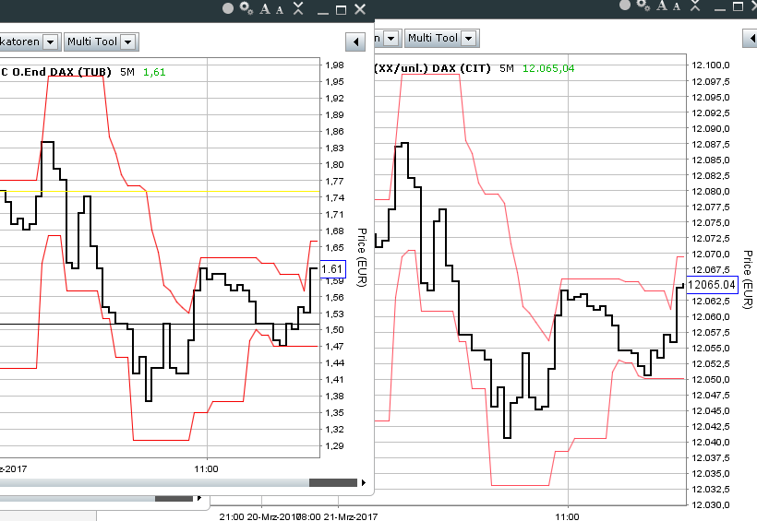The width and height of the screenshot is (757, 521).
Task: Expand the Multi Tool dropdown arrow in TUB window
Action: (x=128, y=42)
